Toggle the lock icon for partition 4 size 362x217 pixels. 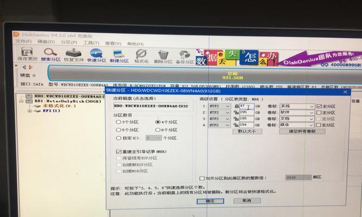pyautogui.click(x=236, y=125)
